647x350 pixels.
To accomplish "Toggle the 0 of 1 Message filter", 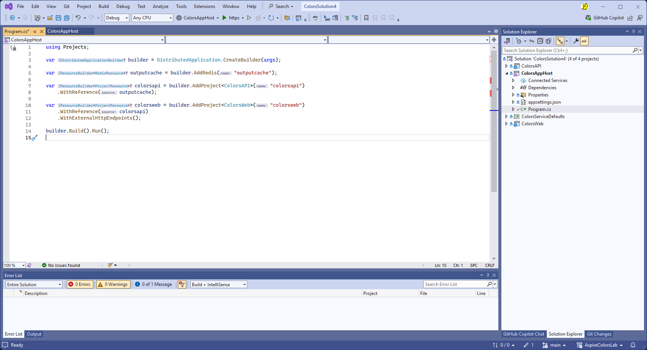I will 154,284.
